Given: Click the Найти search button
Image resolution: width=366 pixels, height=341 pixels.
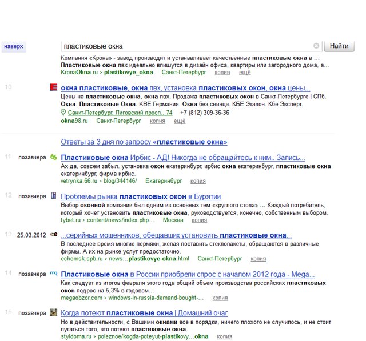Looking at the screenshot, I should tap(339, 46).
